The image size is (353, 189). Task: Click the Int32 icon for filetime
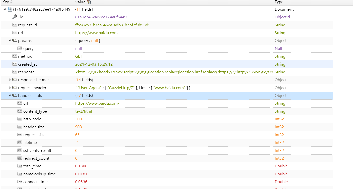point(20,143)
